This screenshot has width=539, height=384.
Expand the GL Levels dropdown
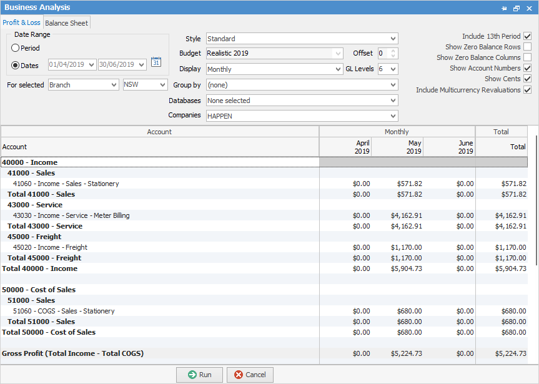pos(393,69)
